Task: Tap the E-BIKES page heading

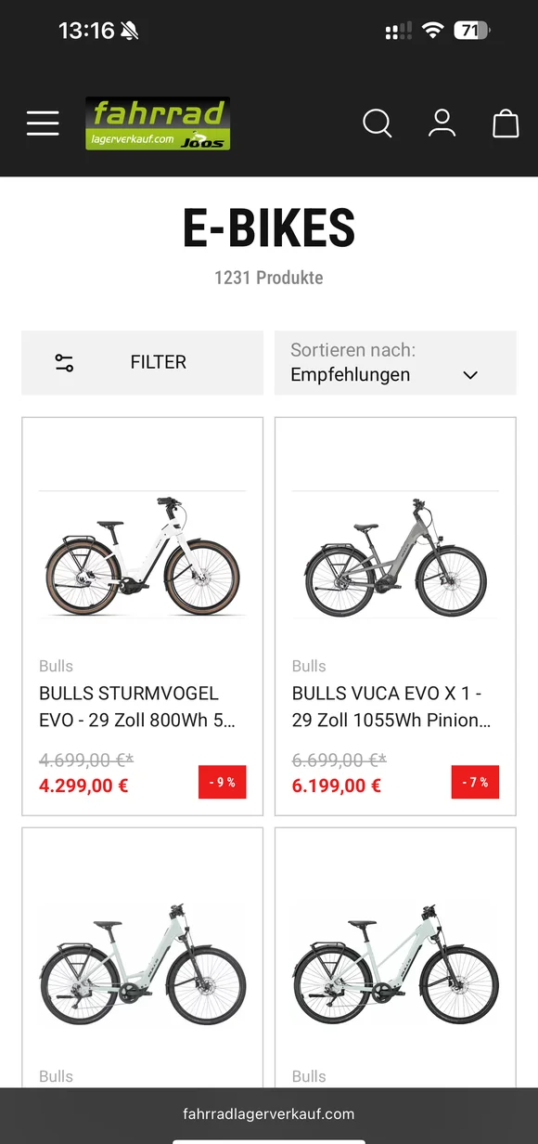Action: tap(269, 227)
